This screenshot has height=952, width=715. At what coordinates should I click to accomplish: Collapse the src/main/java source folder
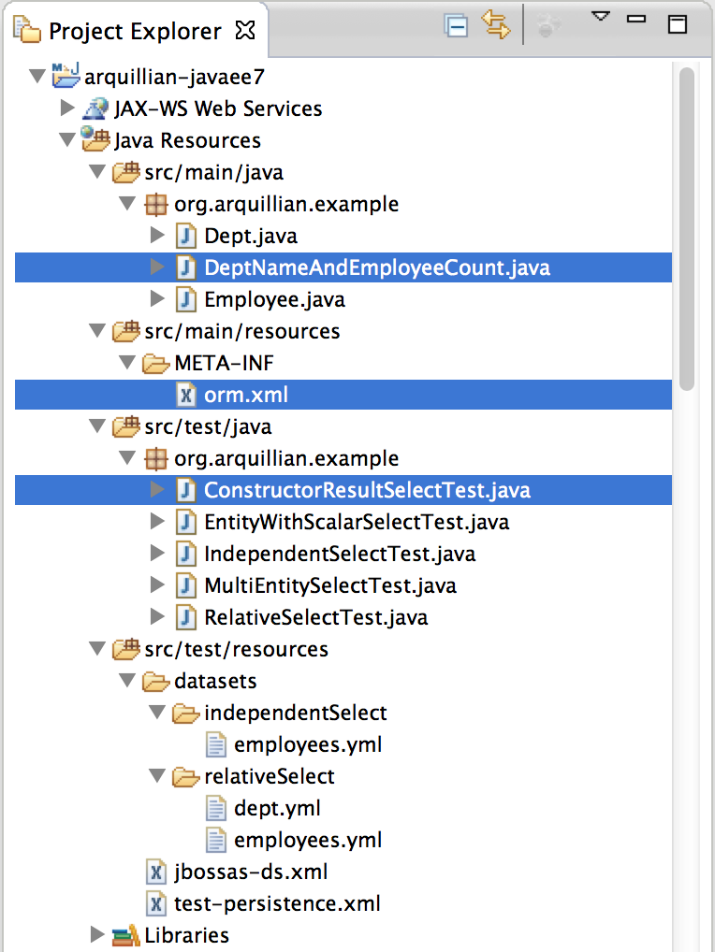tap(96, 172)
